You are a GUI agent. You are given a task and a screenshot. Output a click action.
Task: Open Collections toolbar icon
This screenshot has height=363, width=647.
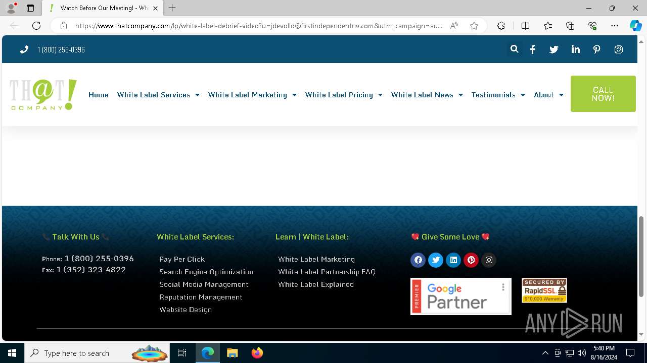[x=570, y=26]
